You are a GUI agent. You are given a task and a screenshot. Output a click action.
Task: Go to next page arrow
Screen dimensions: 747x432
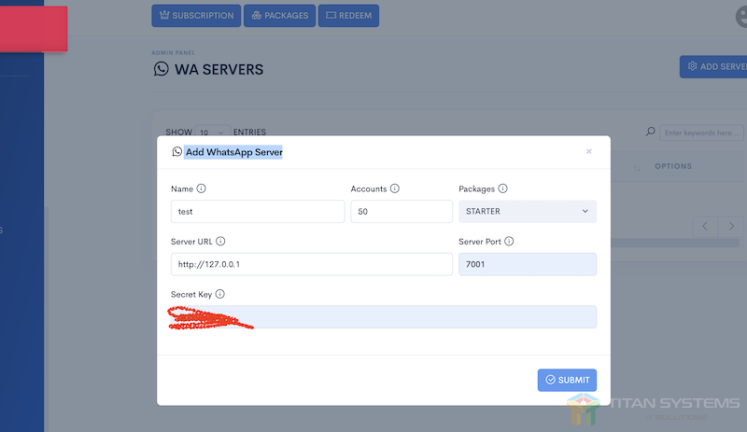732,227
